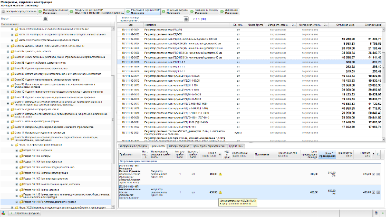Click the 'Сметная цена' column header

click(x=369, y=25)
